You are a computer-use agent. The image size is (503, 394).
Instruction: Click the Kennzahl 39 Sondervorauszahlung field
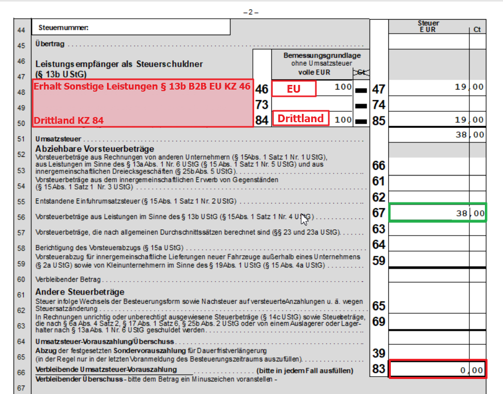[x=437, y=352]
